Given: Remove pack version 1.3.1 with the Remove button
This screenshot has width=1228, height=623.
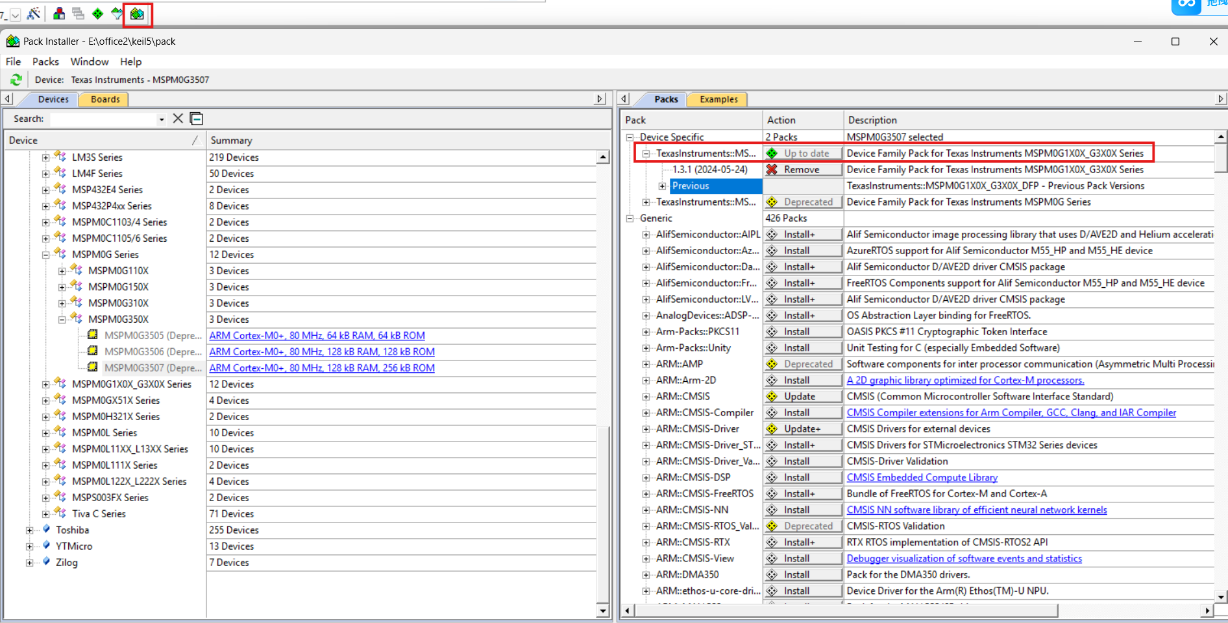Looking at the screenshot, I should click(803, 169).
